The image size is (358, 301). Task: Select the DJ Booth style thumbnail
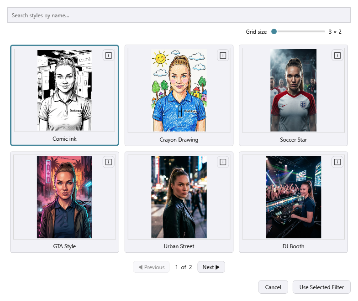coord(293,197)
